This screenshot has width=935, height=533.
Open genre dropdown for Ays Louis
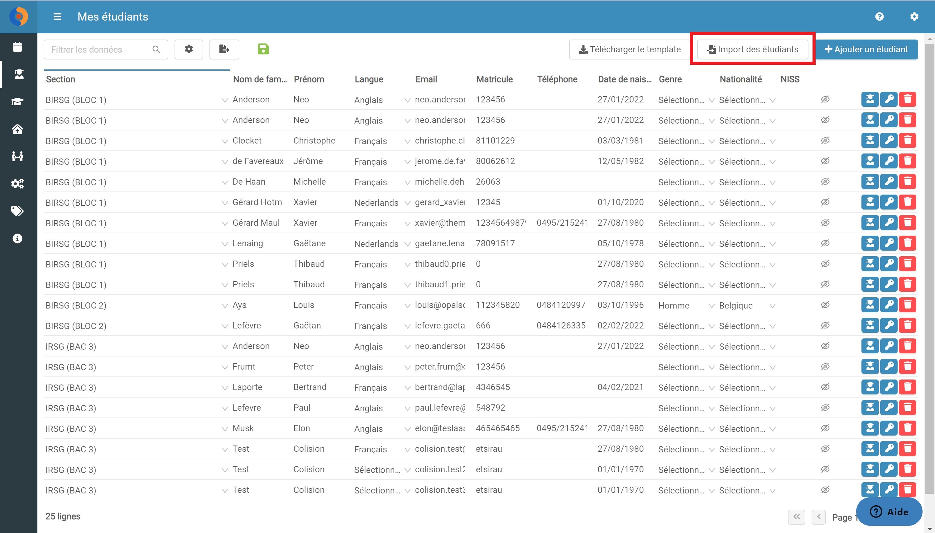point(712,306)
